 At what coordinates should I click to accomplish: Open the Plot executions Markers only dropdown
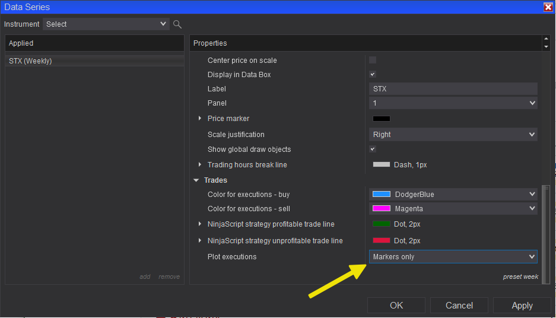453,257
